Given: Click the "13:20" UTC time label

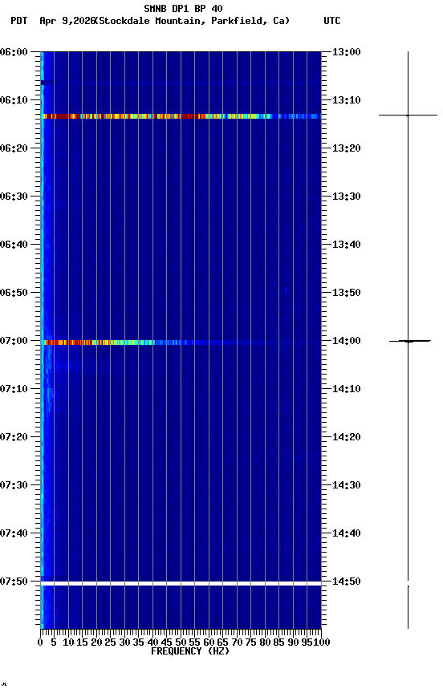Looking at the screenshot, I should [347, 148].
